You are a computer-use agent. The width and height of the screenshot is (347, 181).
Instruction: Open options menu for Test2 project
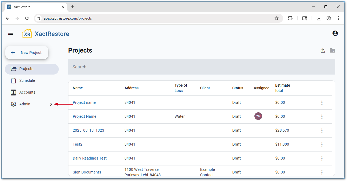click(322, 144)
